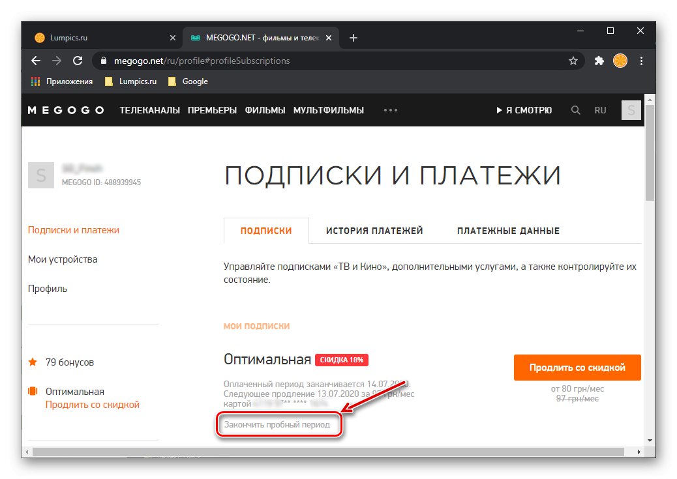The image size is (677, 479).
Task: Switch to the Lumpics.ru tab
Action: coord(103,38)
